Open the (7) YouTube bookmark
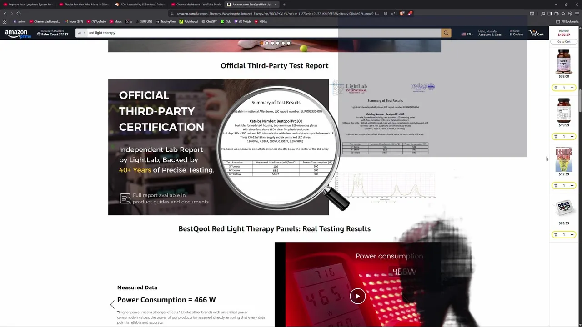This screenshot has height=327, width=582. click(96, 21)
